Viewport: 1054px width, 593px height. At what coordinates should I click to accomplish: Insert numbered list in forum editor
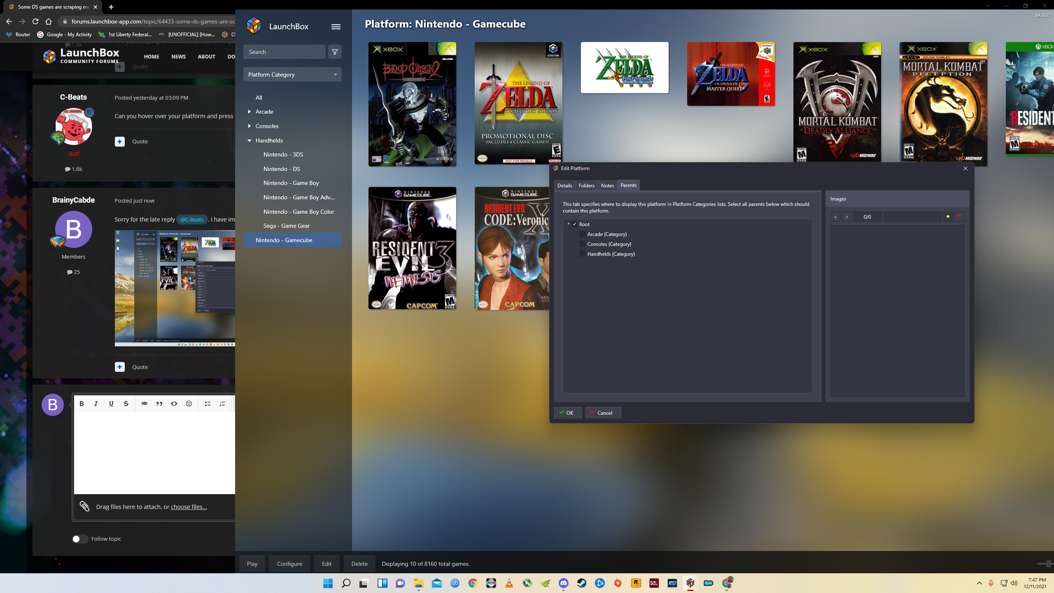point(222,404)
